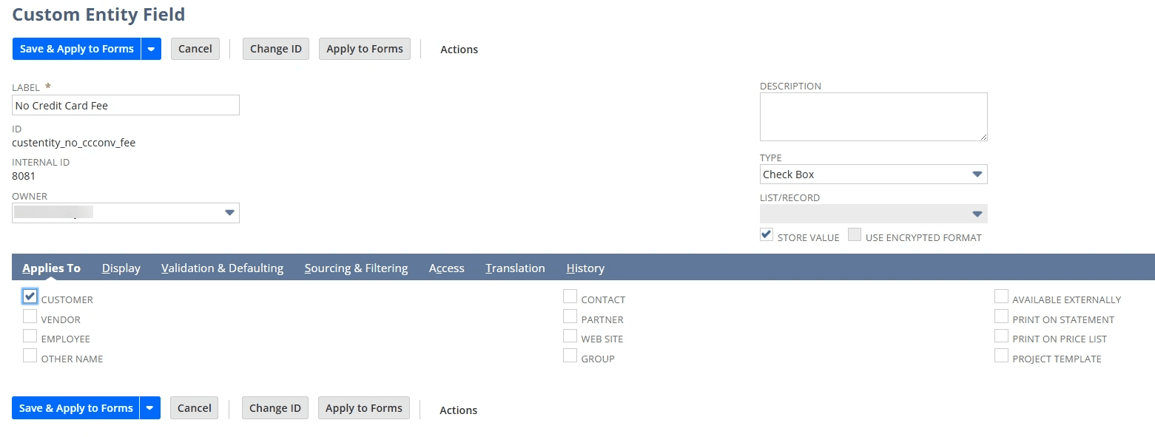Open the bottom Actions menu
Image resolution: width=1155 pixels, height=437 pixels.
tap(458, 410)
